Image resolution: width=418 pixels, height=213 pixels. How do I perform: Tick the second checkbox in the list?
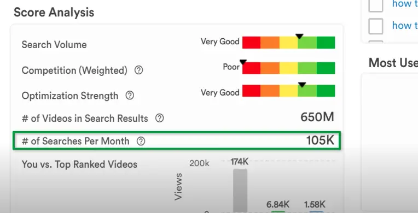[376, 26]
